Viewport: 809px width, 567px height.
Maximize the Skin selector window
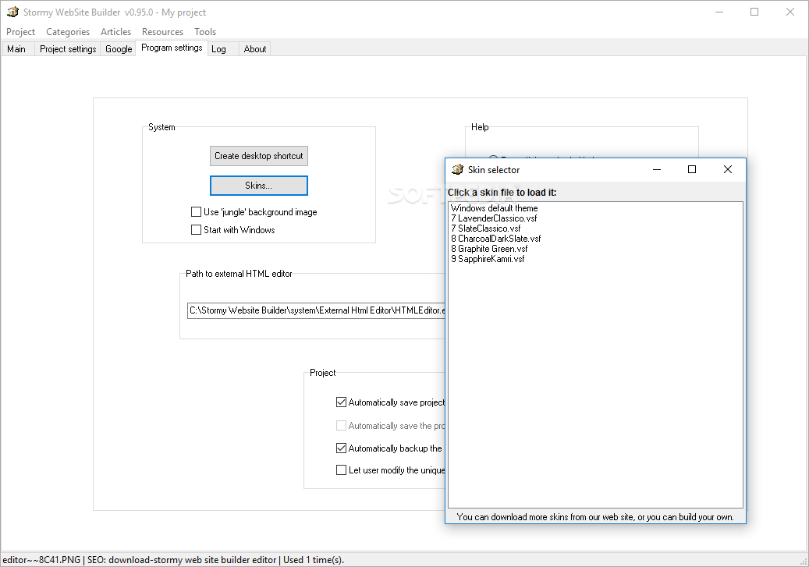point(692,169)
